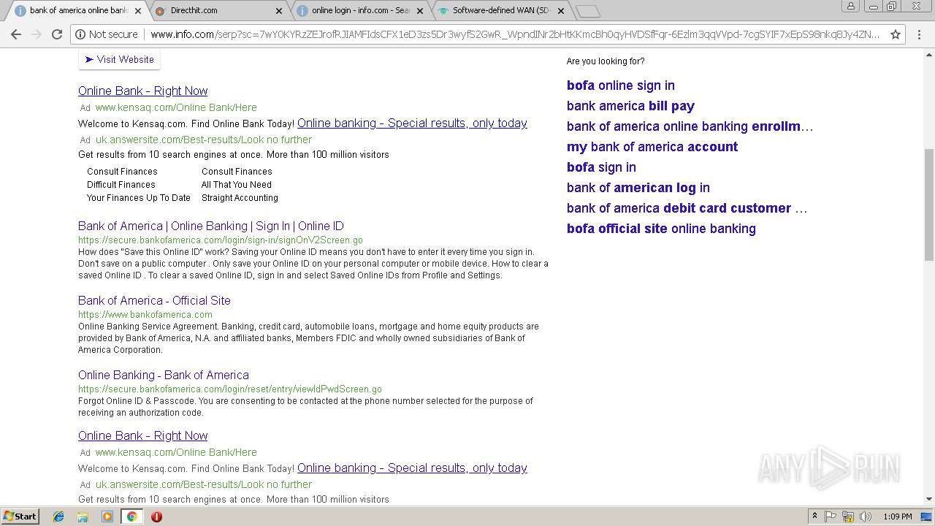Open first 'Online Bank - Right Now' ad link
This screenshot has width=935, height=526.
click(143, 91)
